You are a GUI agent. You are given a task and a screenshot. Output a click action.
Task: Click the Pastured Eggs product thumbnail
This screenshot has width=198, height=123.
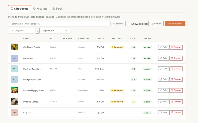[14, 90]
